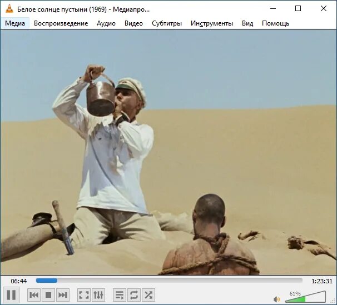The width and height of the screenshot is (337, 305).
Task: Open the Инструменты menu
Action: pos(212,23)
